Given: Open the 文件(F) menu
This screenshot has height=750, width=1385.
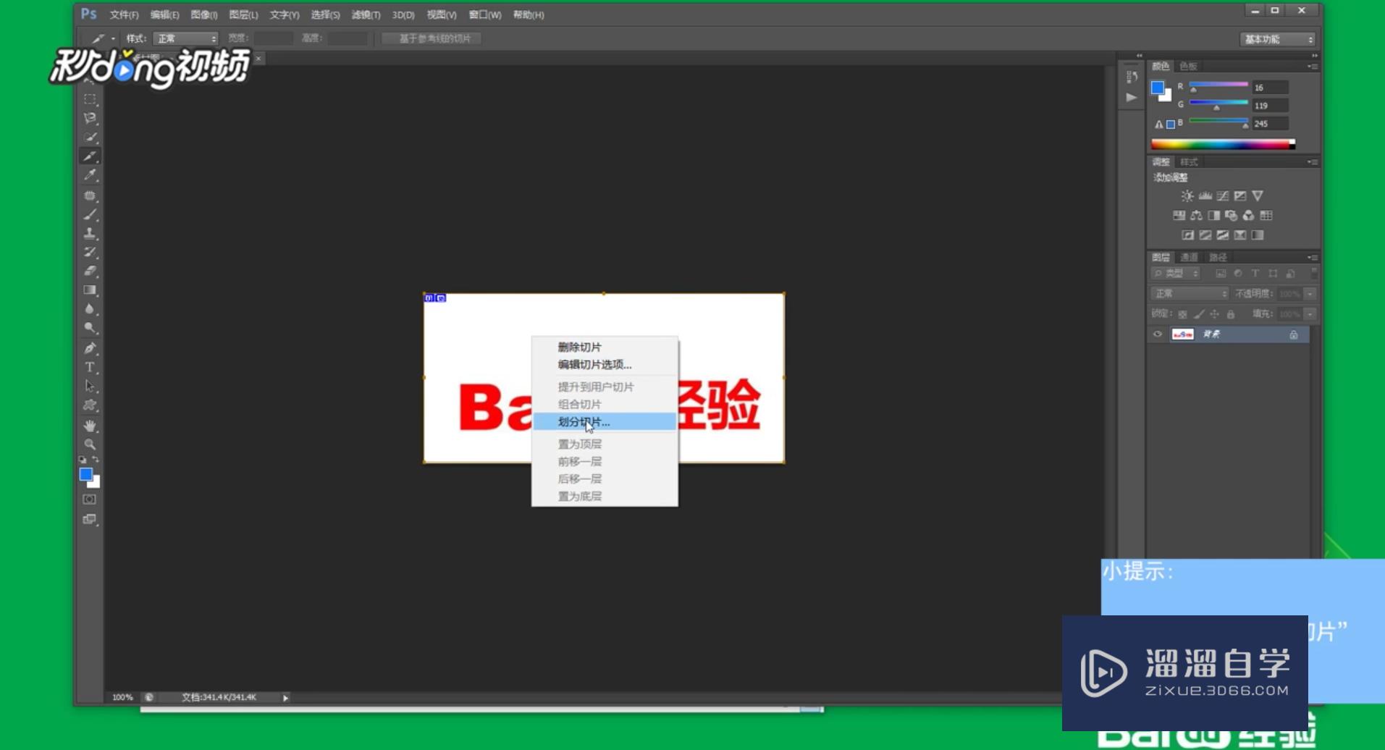Looking at the screenshot, I should pos(124,15).
